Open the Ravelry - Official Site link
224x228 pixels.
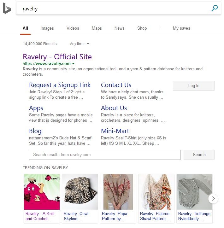click(x=57, y=57)
